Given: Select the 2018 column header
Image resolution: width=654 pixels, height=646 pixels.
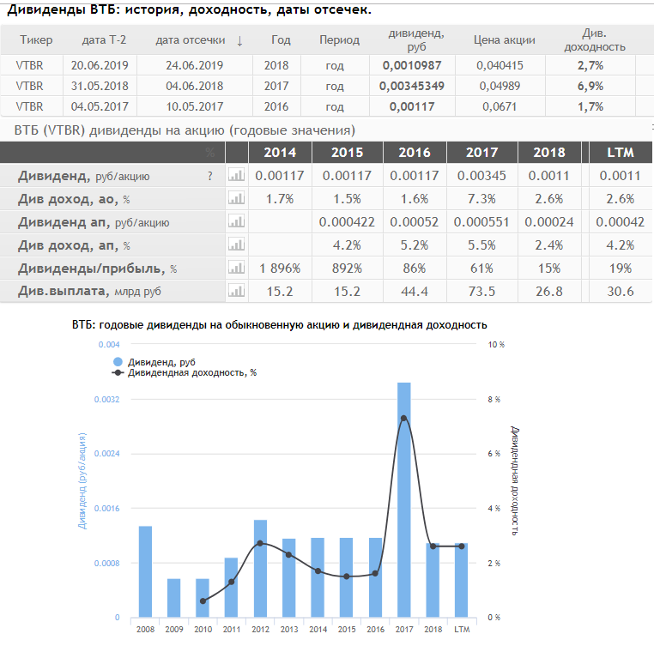Looking at the screenshot, I should coord(549,153).
